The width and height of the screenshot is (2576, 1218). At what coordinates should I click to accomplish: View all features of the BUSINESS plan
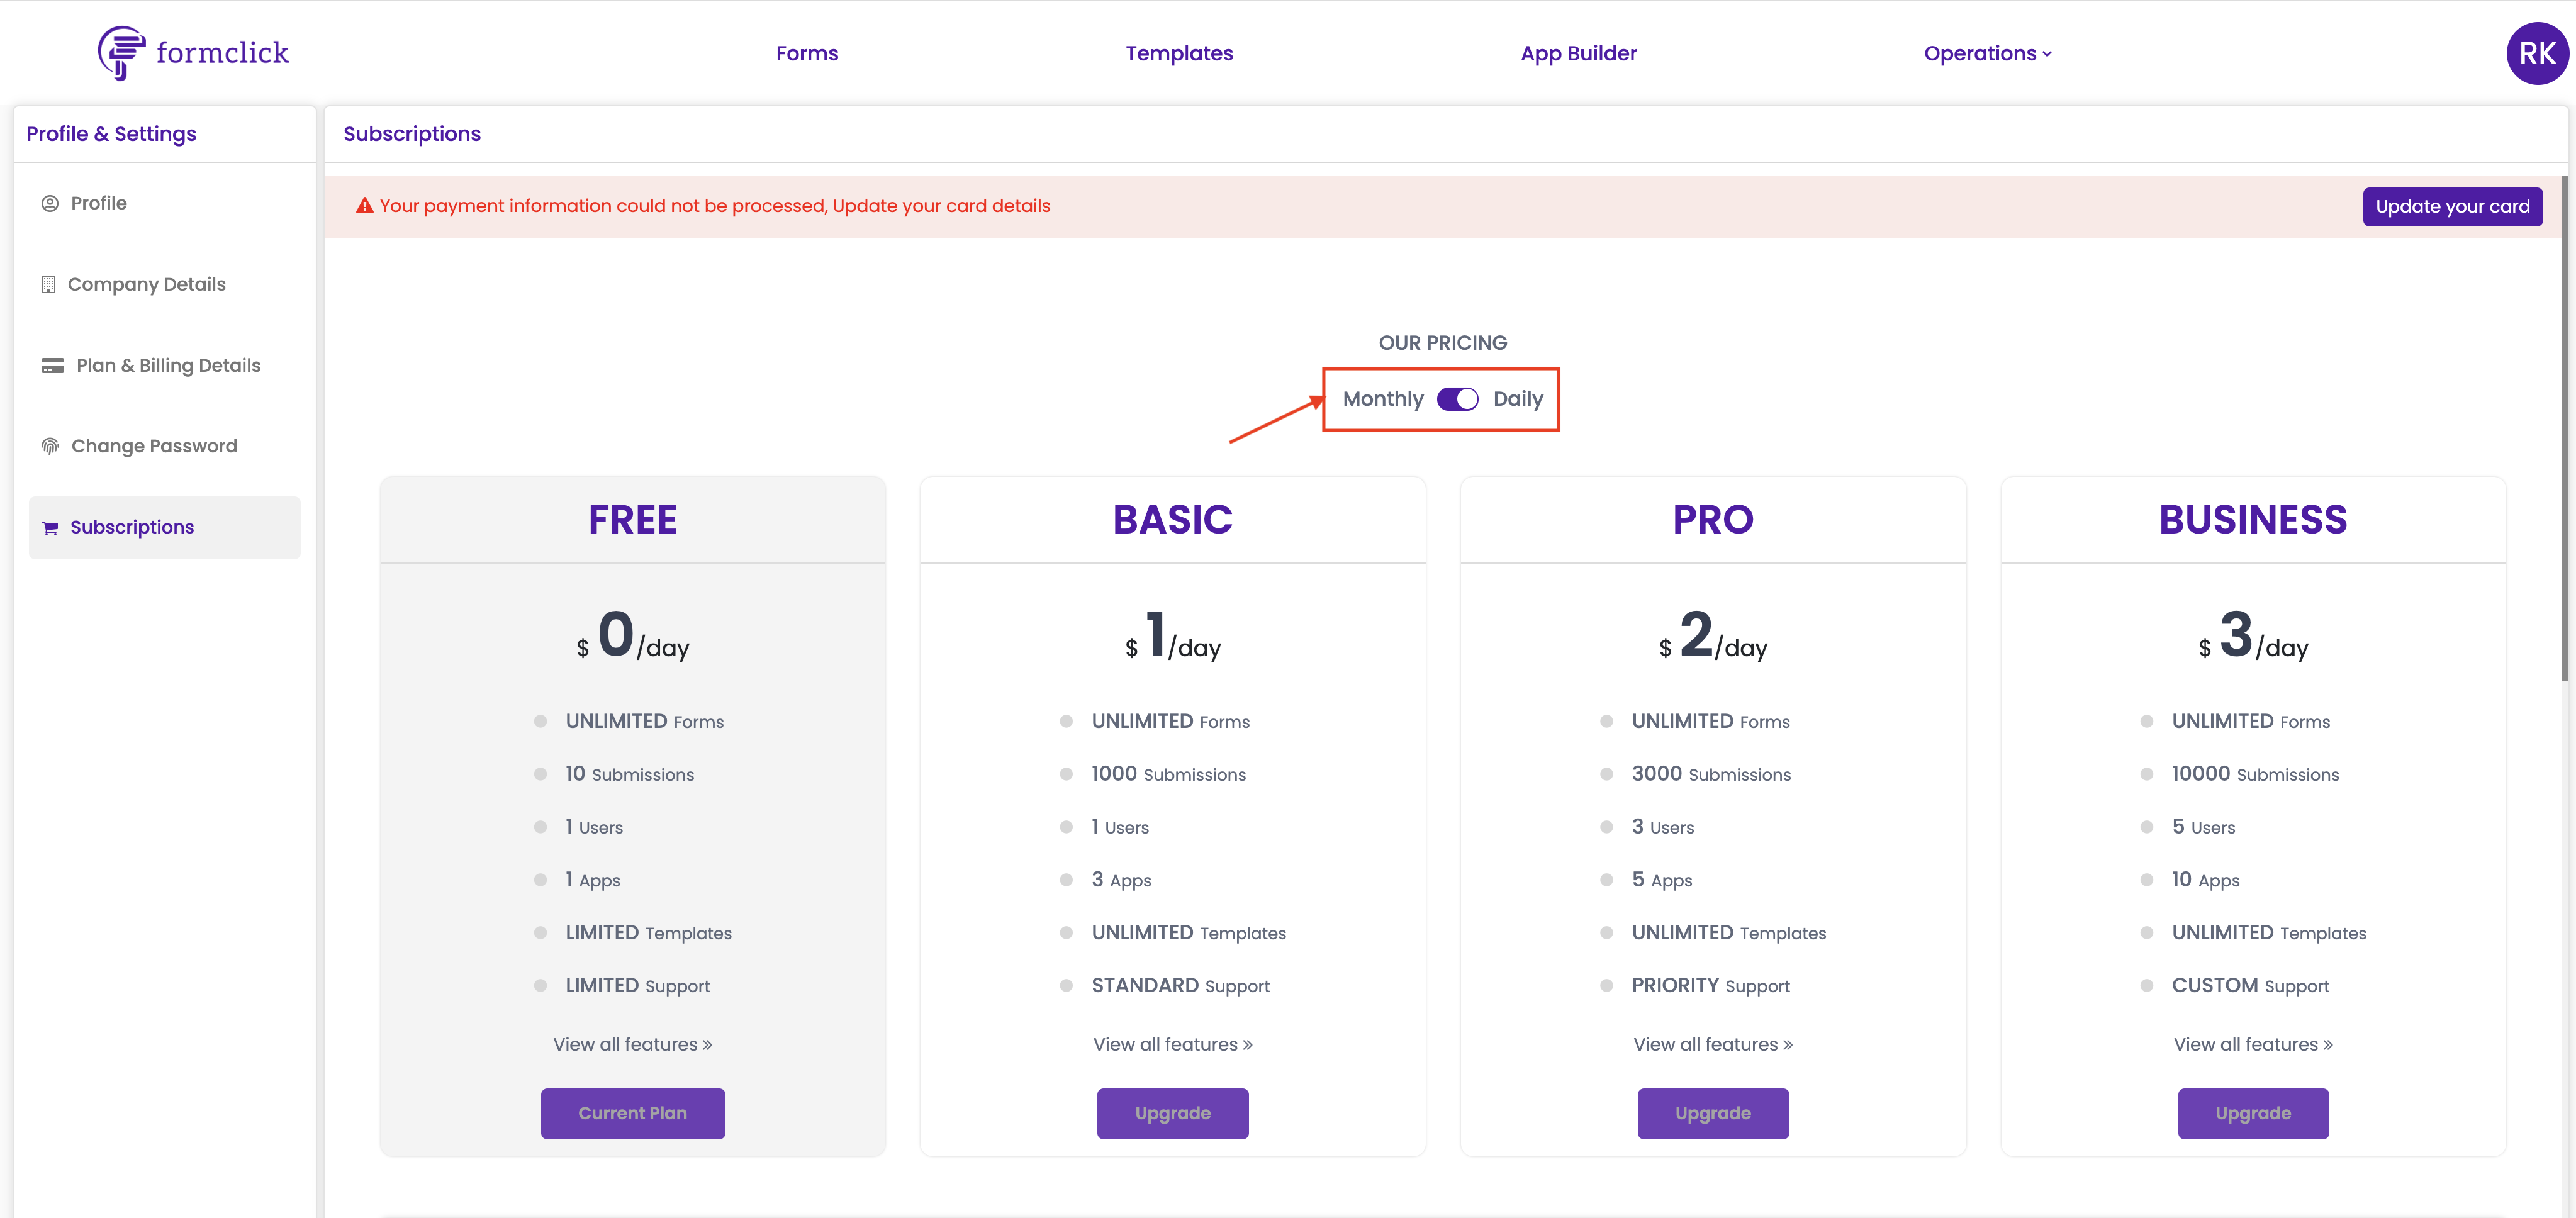pos(2253,1044)
